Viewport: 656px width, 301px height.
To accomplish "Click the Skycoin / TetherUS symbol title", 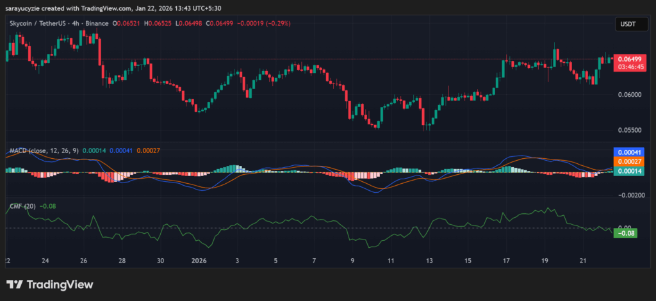I will pos(40,24).
